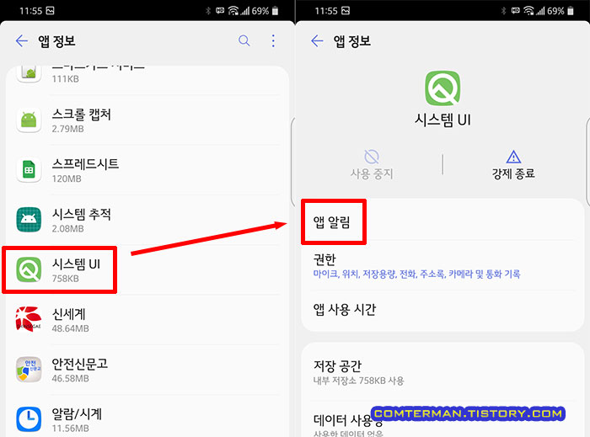Tap 11:55 clock in left status bar

[x=31, y=11]
